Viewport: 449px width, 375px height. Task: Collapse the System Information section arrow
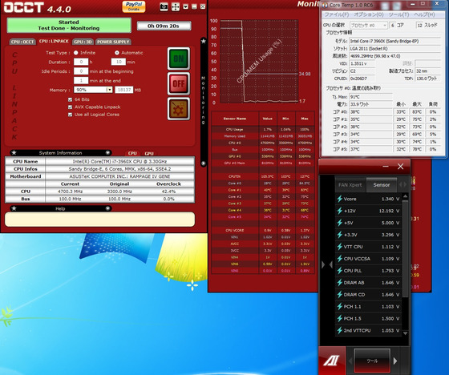pyautogui.click(x=107, y=153)
